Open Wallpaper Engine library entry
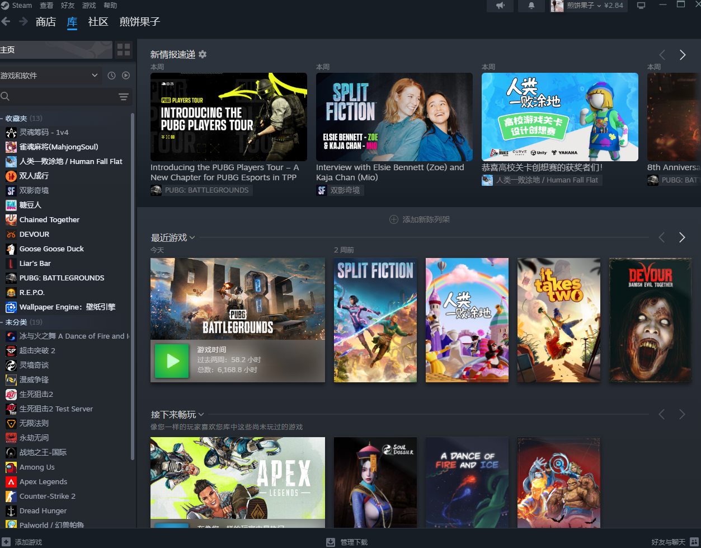This screenshot has width=701, height=548. pyautogui.click(x=67, y=307)
